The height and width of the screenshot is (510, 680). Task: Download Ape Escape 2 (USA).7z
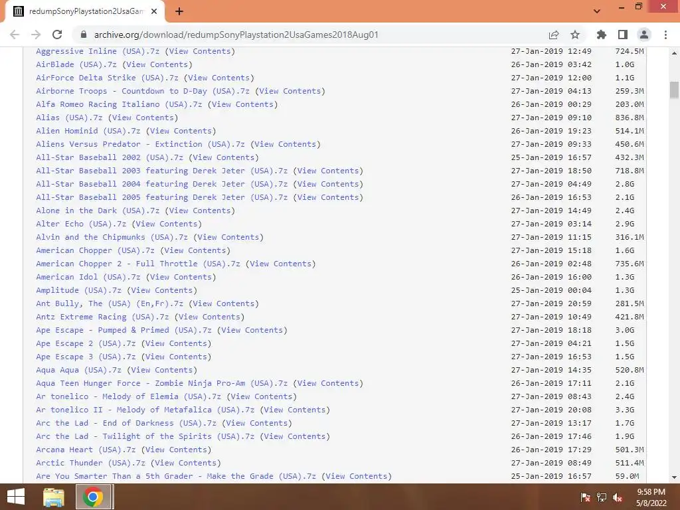pyautogui.click(x=86, y=343)
